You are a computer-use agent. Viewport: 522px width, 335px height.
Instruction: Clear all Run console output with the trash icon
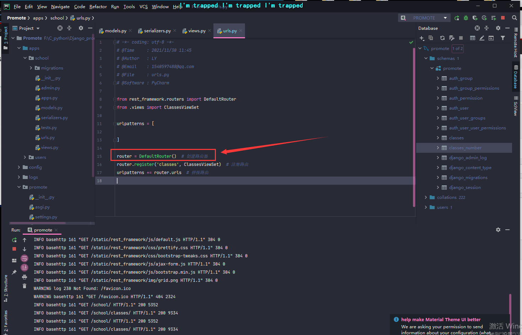coord(25,286)
